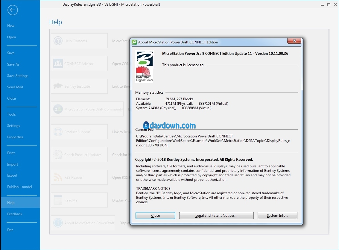Click the Help Contents question mark icon
Viewport: 339px width, 250px height.
click(58, 41)
